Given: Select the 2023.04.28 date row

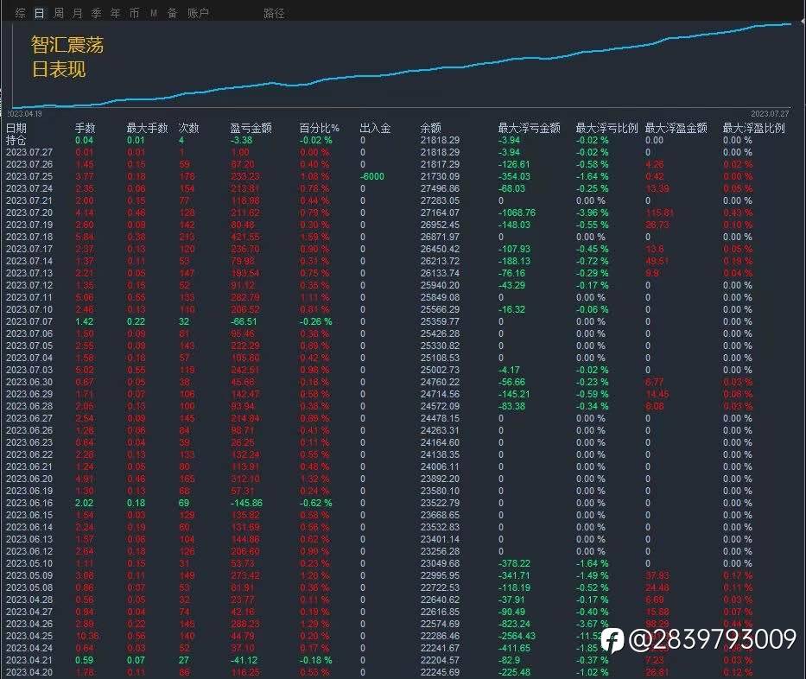Looking at the screenshot, I should pos(29,600).
